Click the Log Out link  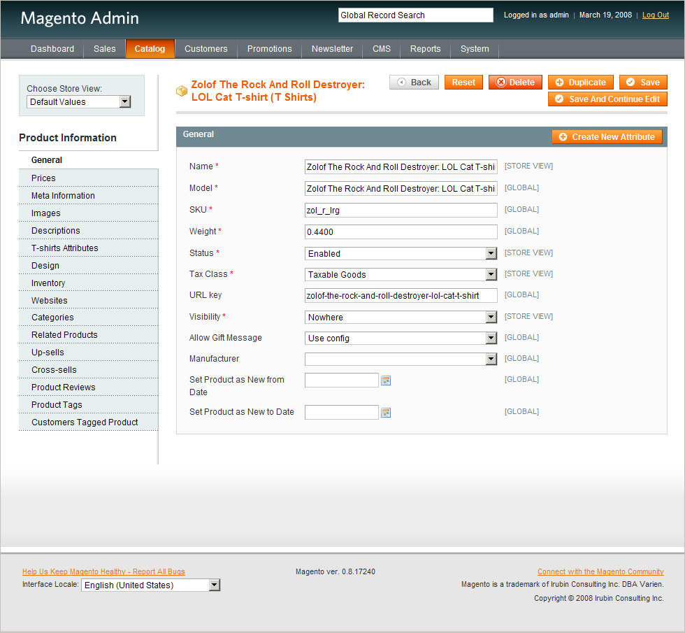coord(656,15)
